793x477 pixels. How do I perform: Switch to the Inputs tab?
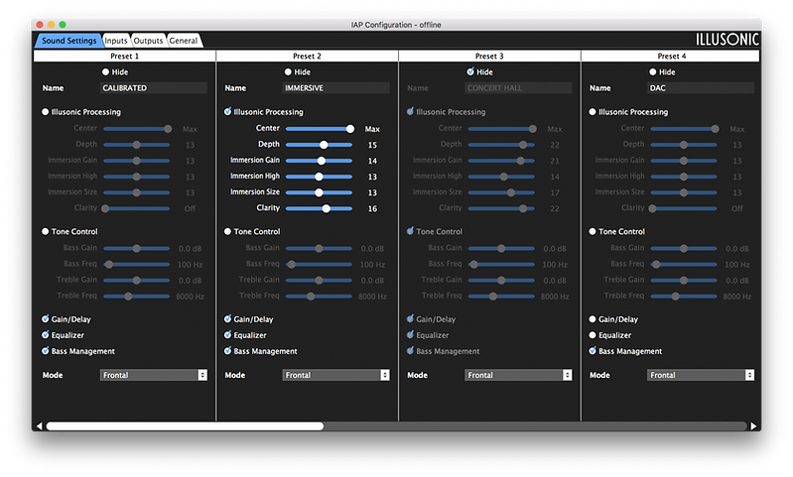[x=116, y=41]
